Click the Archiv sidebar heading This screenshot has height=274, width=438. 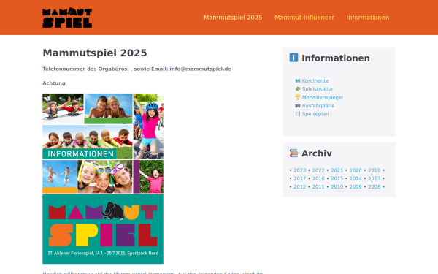click(x=317, y=153)
